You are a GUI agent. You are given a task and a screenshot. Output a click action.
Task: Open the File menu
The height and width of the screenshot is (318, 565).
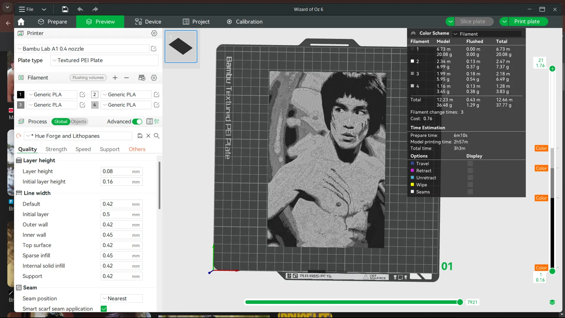26,10
